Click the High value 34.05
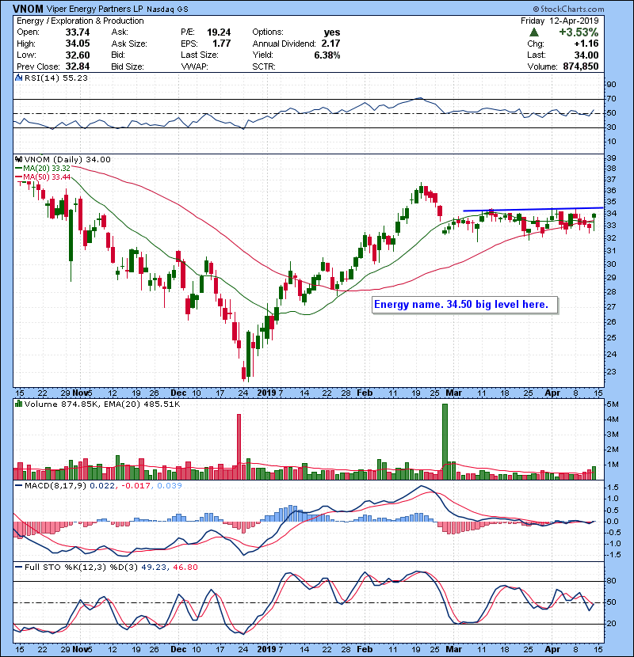 click(78, 44)
